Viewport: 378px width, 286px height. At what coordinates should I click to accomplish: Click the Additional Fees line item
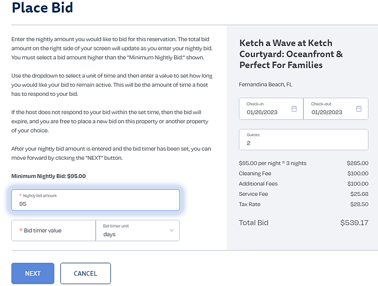pos(258,184)
